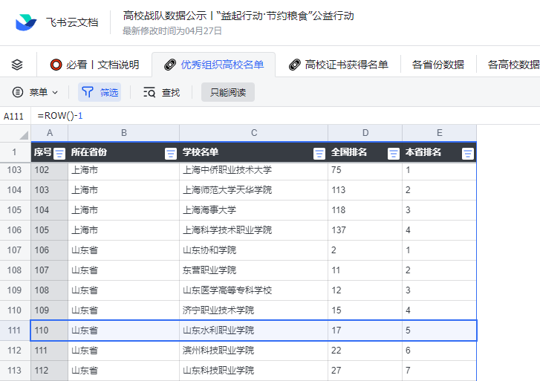Viewport: 540px width, 381px height.
Task: Open filter dropdown for 所在省份 column
Action: pos(170,154)
